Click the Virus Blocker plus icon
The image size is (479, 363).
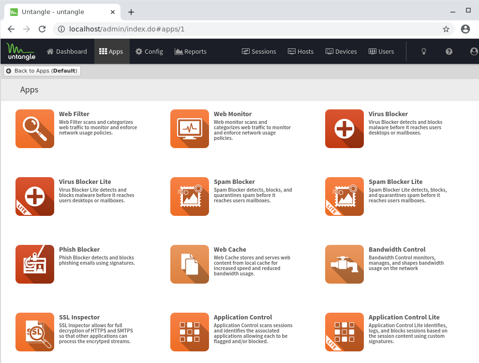click(x=344, y=129)
